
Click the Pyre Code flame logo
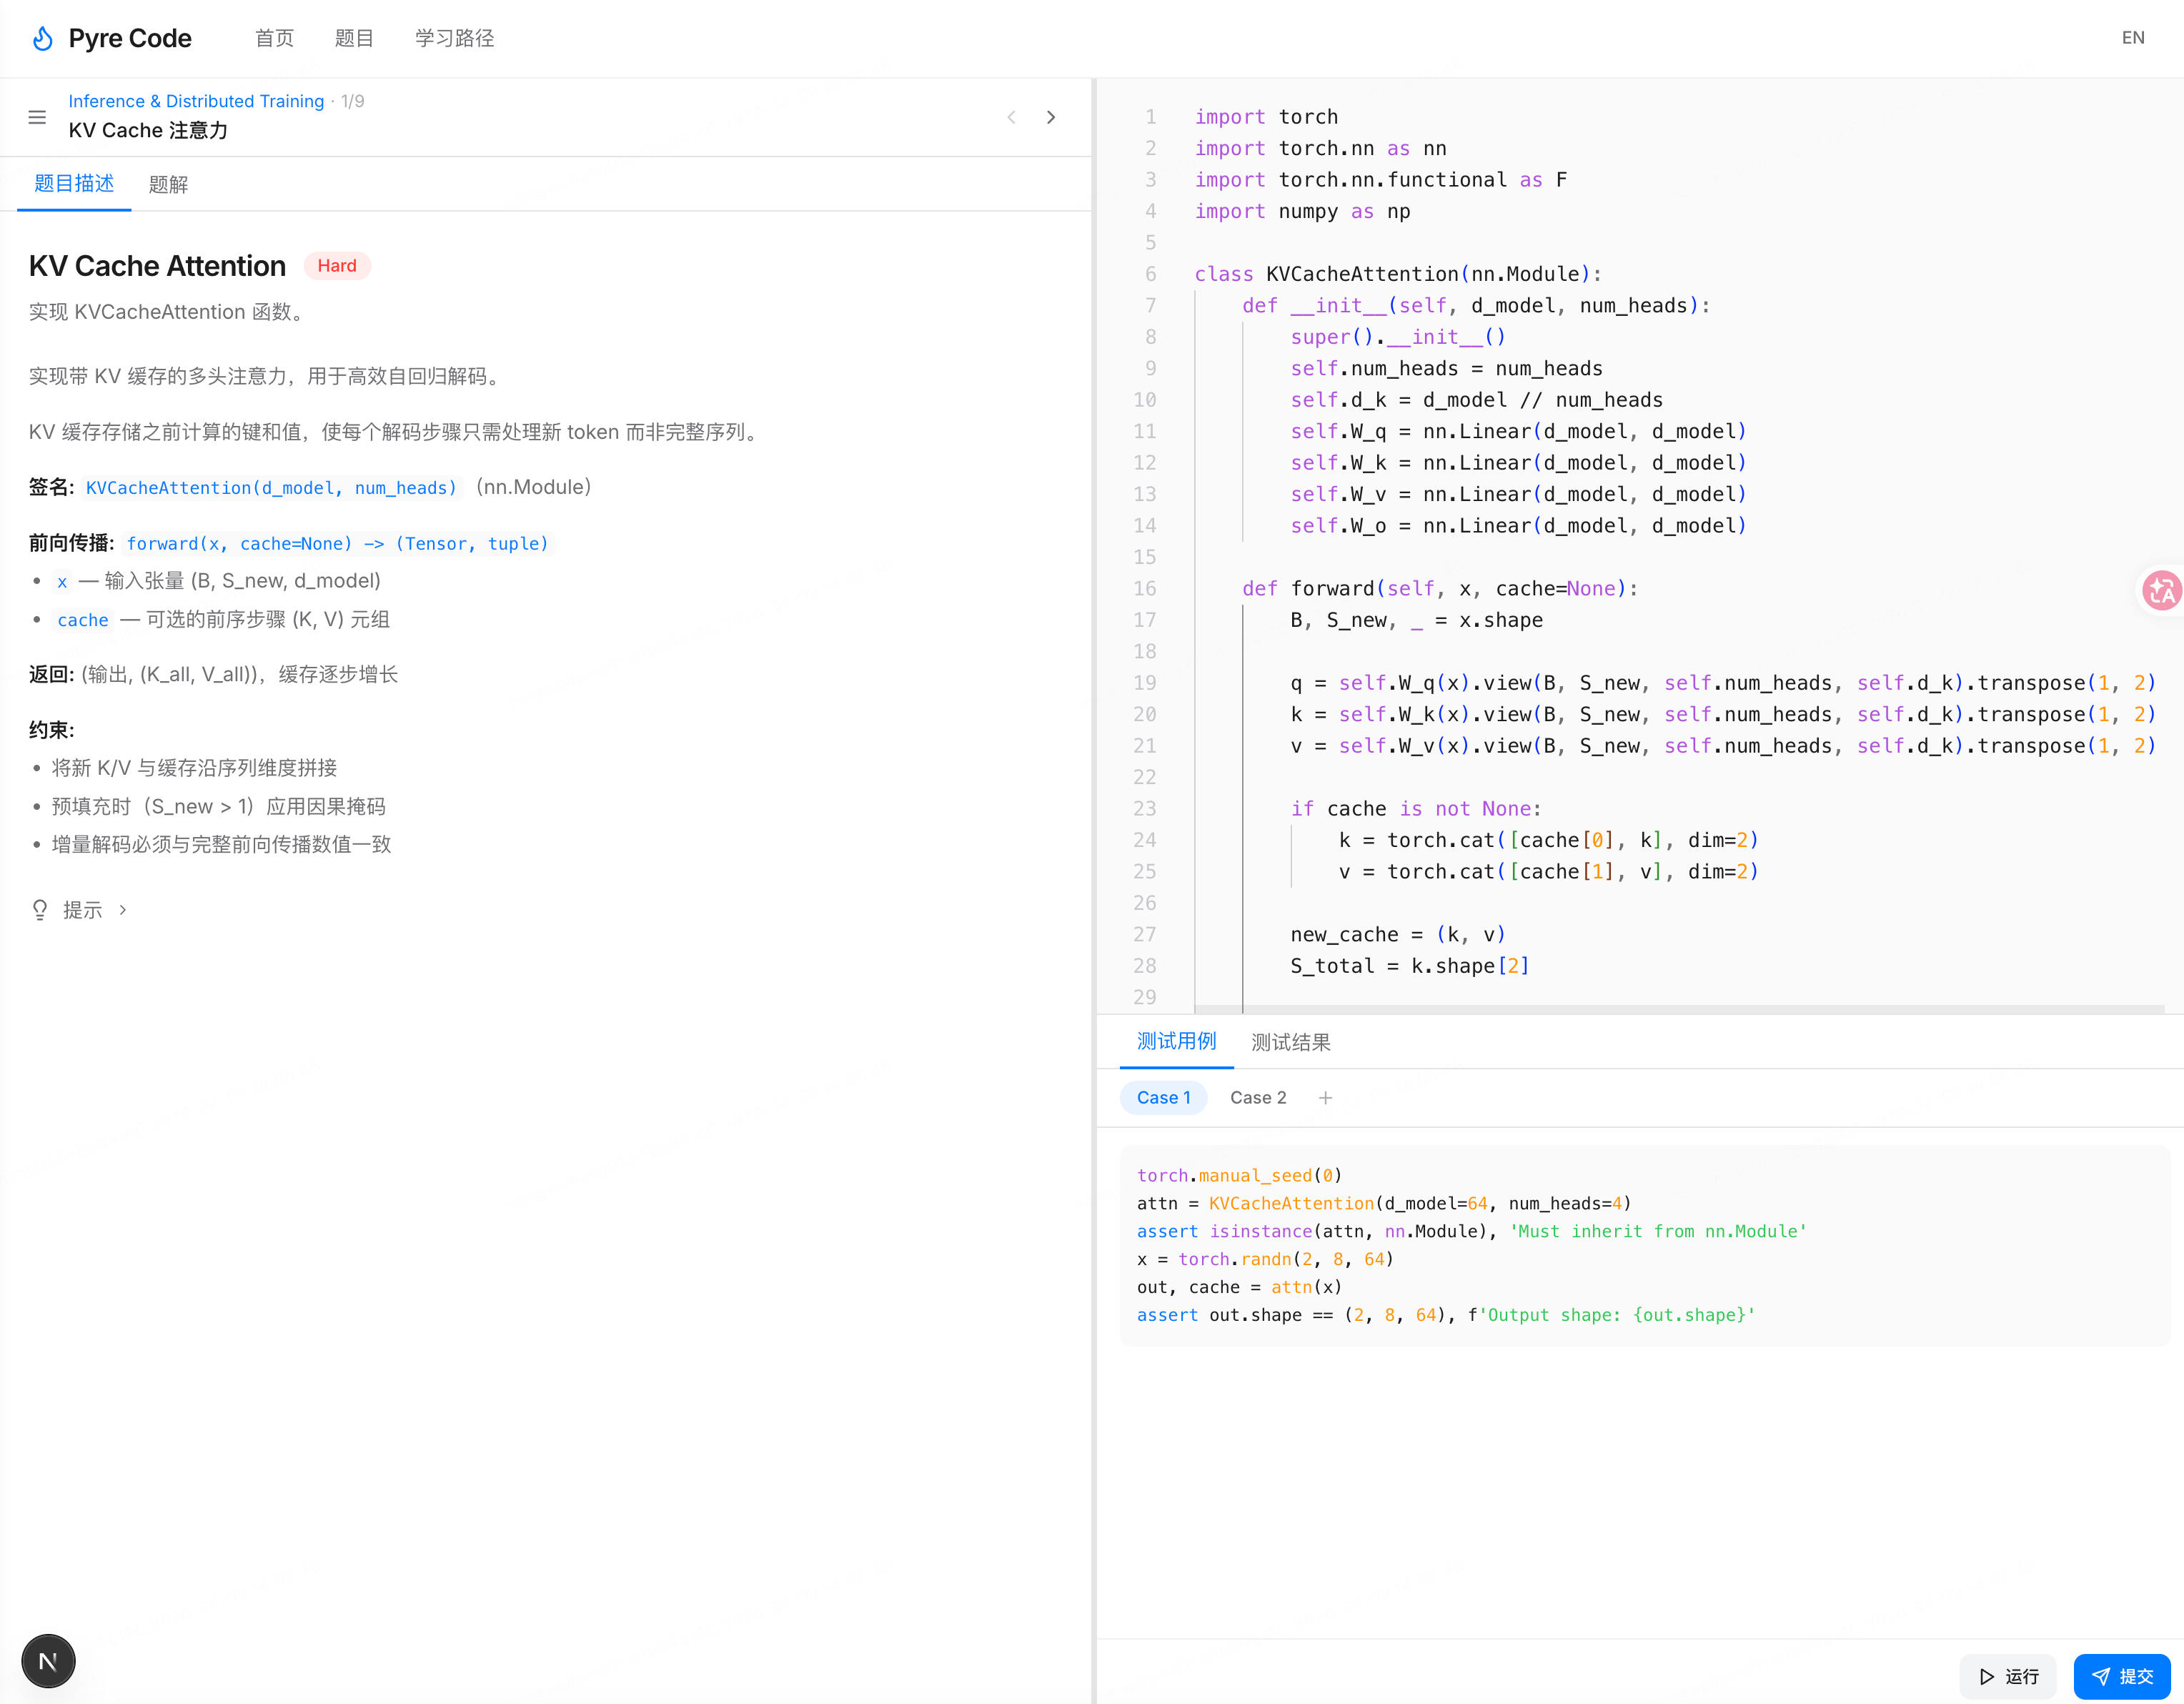coord(42,38)
